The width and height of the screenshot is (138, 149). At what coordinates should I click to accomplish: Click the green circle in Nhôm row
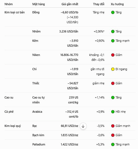pos(113,31)
